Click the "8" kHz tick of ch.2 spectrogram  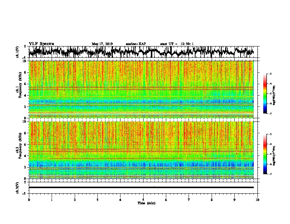(25, 133)
